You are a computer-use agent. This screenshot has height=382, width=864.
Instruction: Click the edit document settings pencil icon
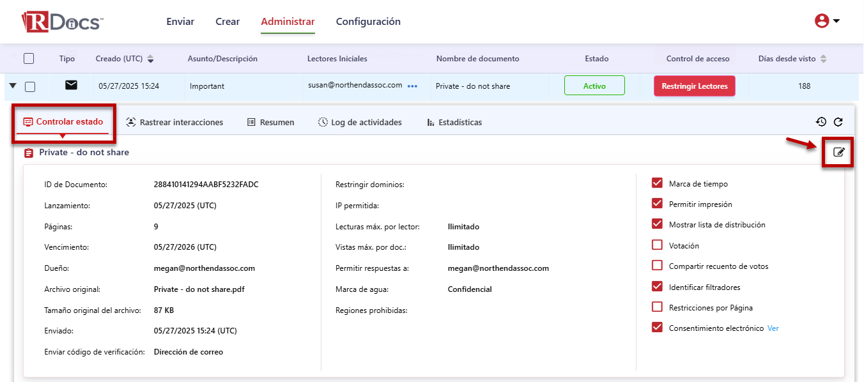[x=839, y=152]
